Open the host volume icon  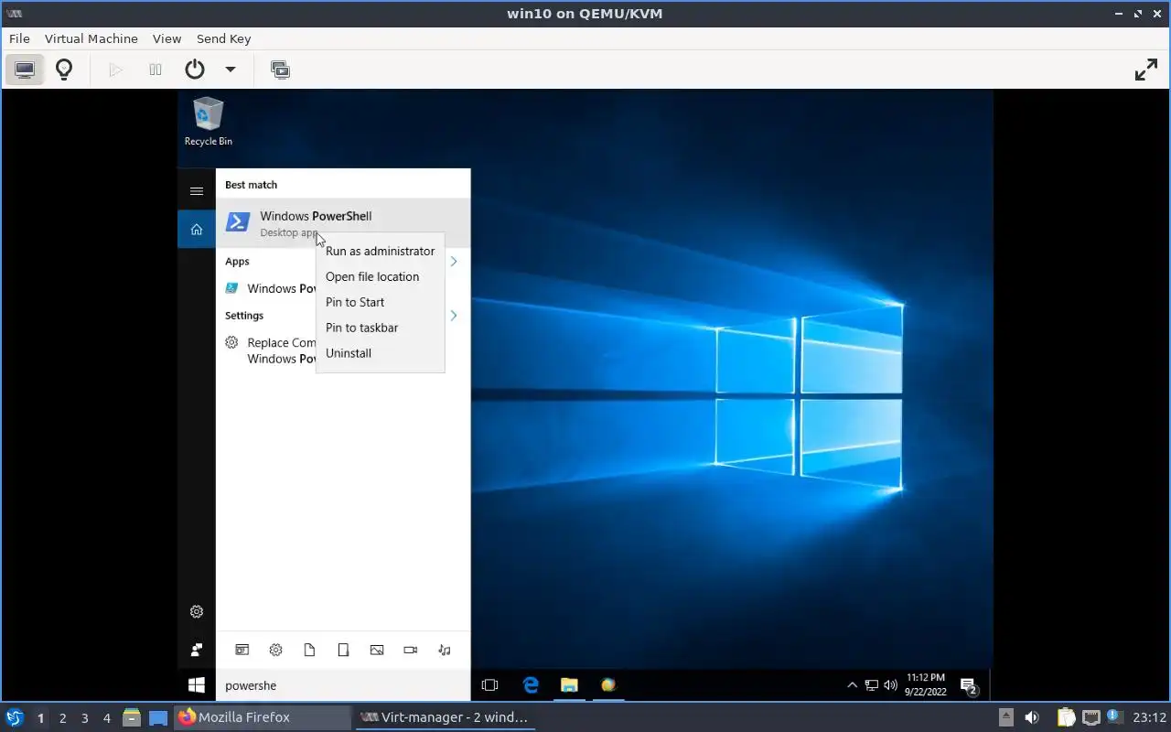pos(1032,717)
